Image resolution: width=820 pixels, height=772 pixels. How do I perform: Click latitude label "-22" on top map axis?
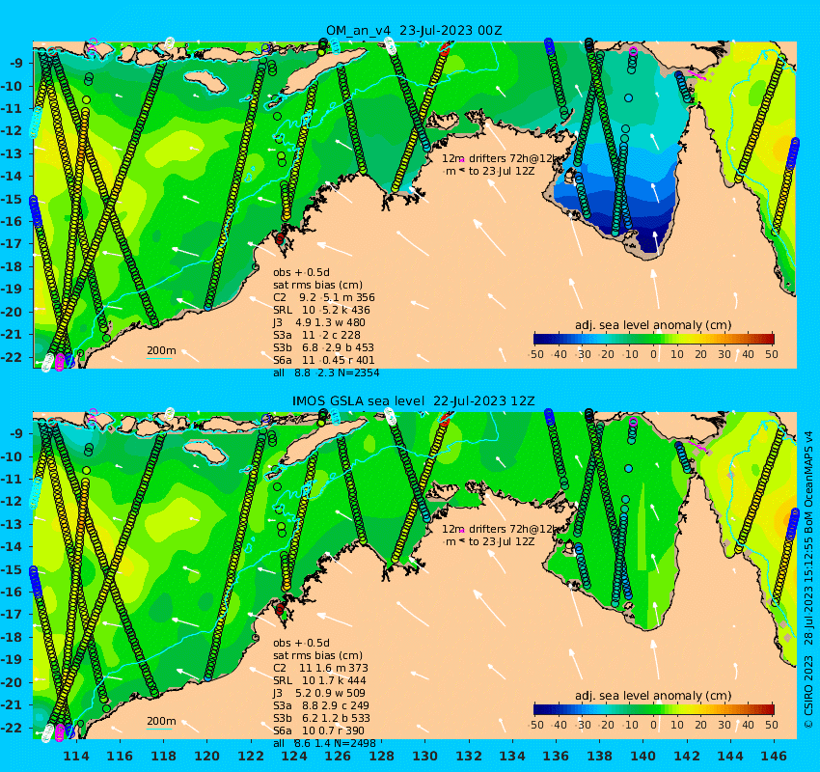coord(12,357)
